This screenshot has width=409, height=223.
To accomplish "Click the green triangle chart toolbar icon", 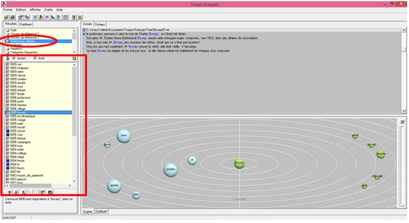I will pos(53,17).
